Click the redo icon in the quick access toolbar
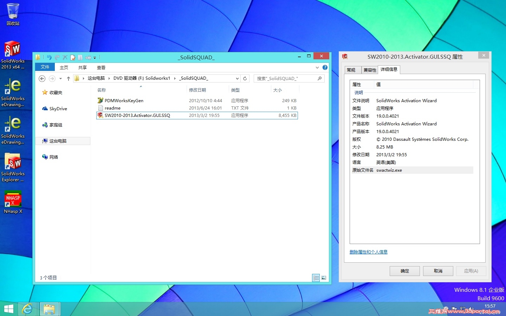 point(57,57)
